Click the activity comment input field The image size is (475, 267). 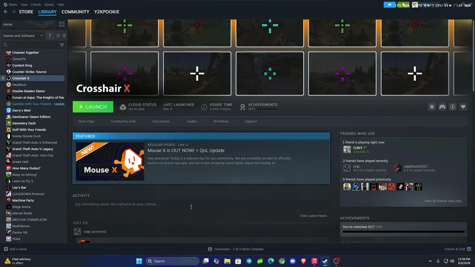pyautogui.click(x=201, y=204)
